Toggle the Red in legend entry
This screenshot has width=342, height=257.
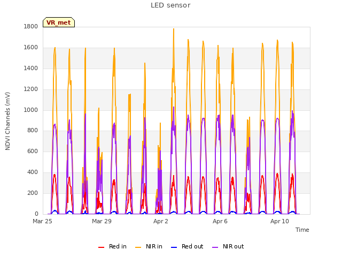pyautogui.click(x=112, y=246)
